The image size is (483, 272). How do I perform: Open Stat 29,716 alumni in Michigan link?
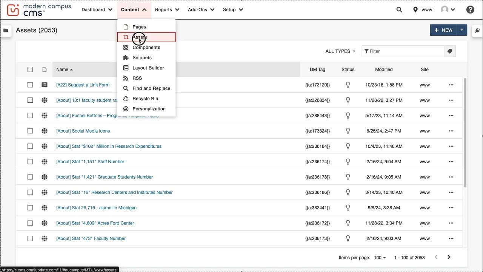tap(96, 208)
